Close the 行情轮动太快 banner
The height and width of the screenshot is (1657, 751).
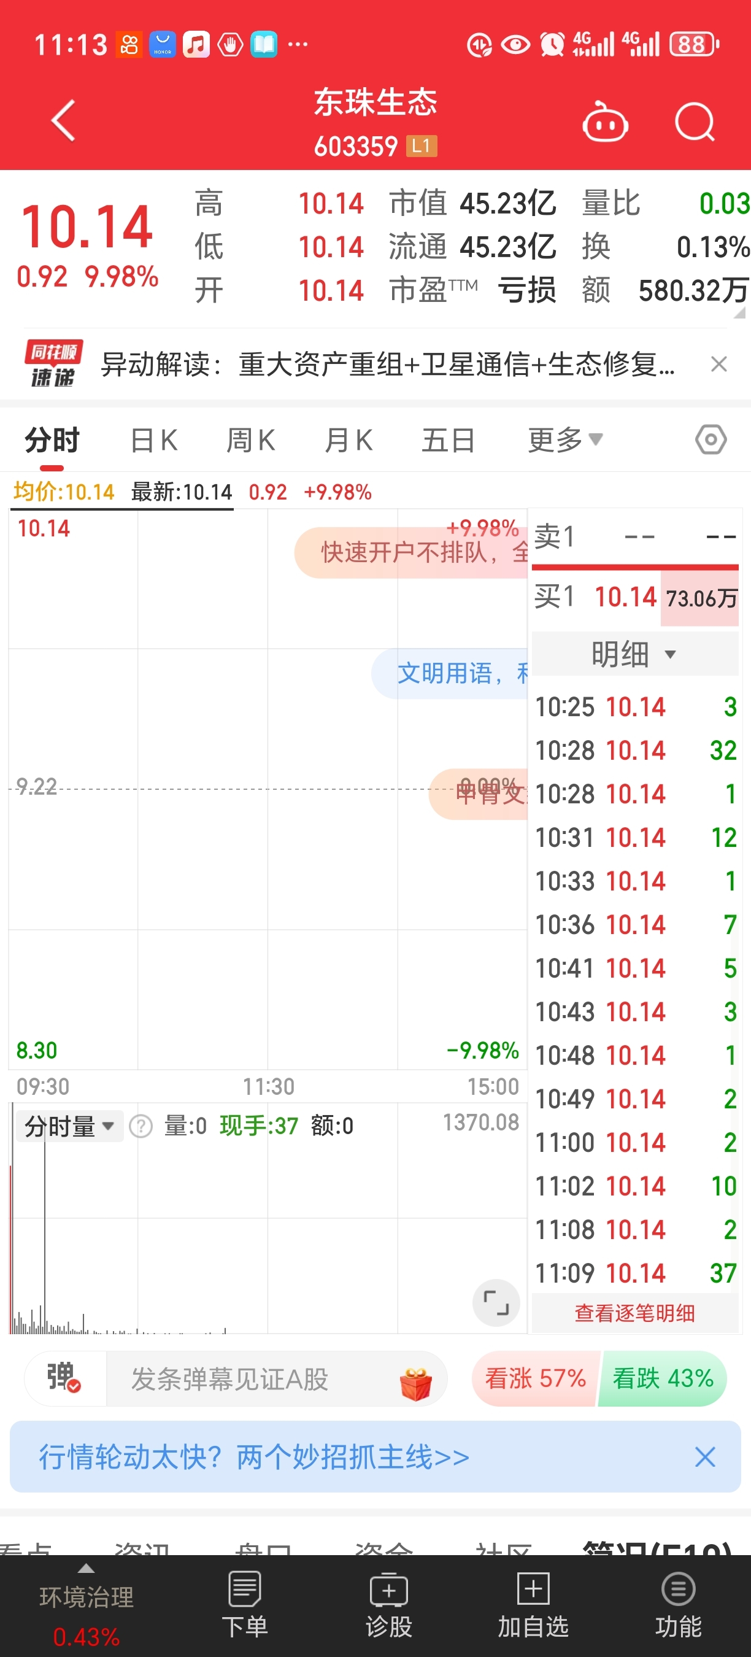[705, 1457]
